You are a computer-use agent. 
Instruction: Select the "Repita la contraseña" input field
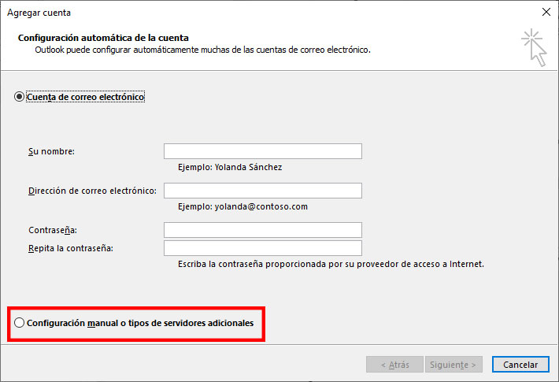point(262,248)
